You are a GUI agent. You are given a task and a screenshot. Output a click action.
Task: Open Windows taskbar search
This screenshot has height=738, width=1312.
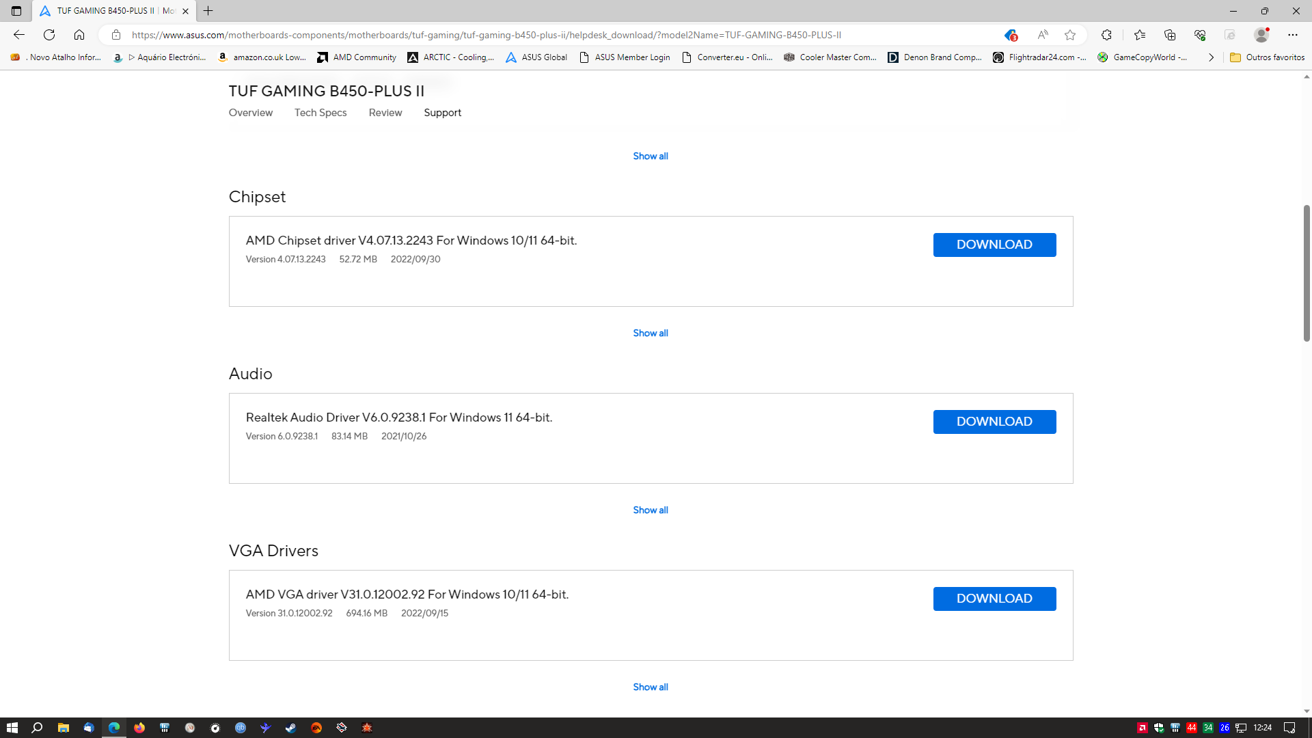(38, 728)
